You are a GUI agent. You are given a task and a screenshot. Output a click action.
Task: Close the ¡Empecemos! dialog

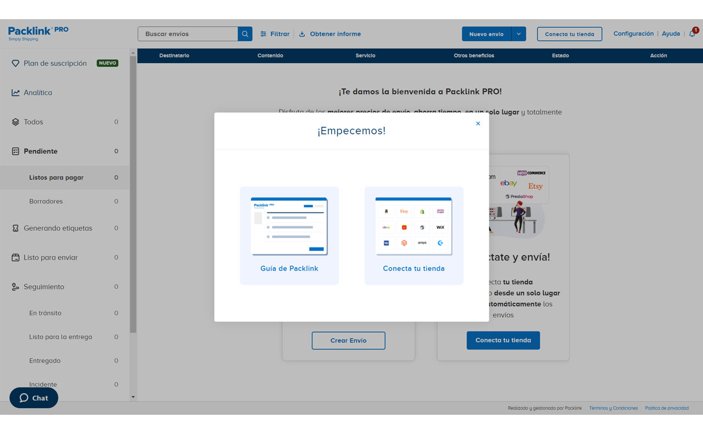(478, 123)
